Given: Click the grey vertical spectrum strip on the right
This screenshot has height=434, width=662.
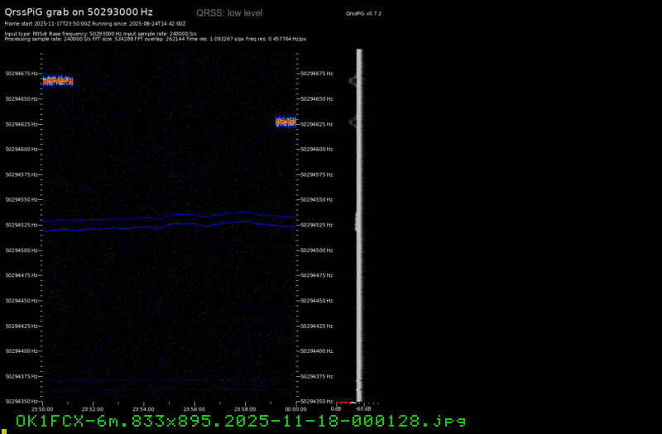Looking at the screenshot, I should (358, 223).
